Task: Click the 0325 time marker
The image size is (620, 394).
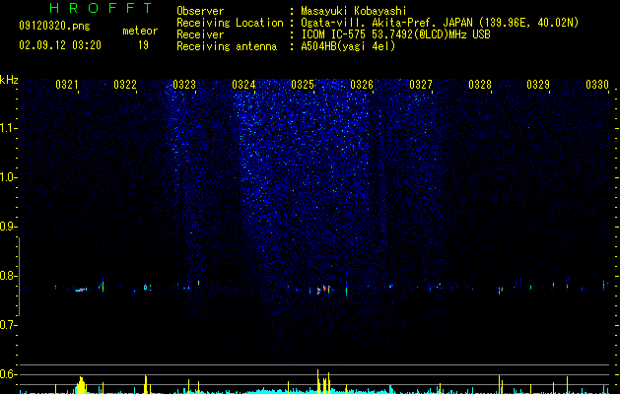Action: click(x=303, y=85)
